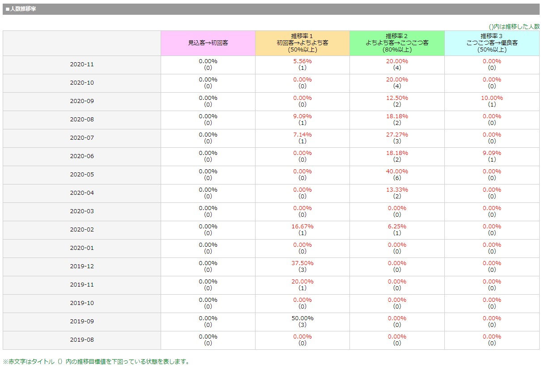Select the 27.27% cell in 2020-07 row
Screen dimensions: 541x369
coord(397,135)
